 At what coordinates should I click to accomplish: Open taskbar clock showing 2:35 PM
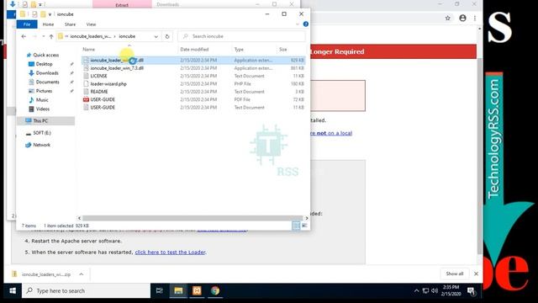tap(451, 290)
